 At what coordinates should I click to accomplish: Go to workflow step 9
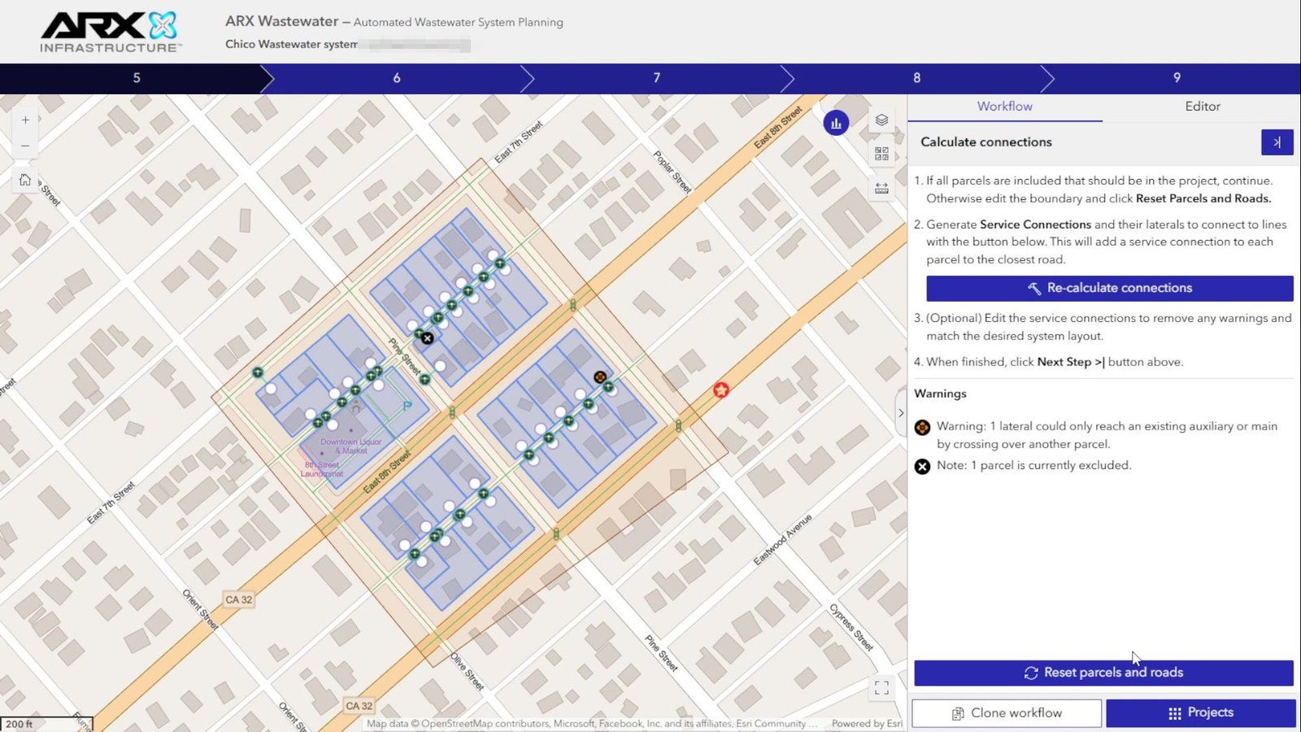coord(1177,78)
